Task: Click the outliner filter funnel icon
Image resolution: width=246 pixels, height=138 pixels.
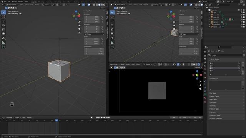Action: point(239,5)
